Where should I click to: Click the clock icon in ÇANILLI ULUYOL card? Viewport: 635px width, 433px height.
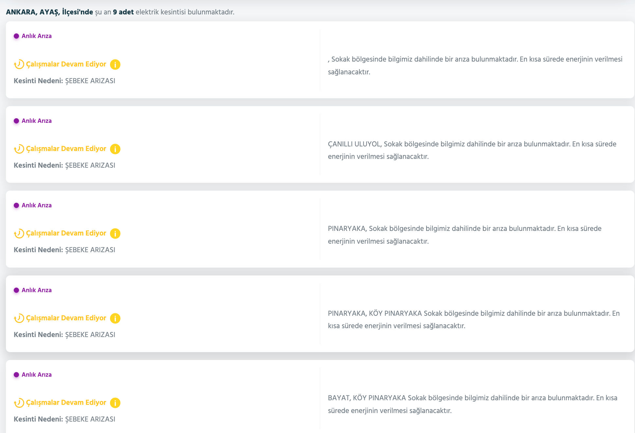click(19, 149)
